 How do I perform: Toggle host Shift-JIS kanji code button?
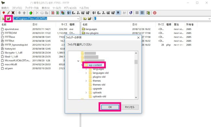pos(69,13)
